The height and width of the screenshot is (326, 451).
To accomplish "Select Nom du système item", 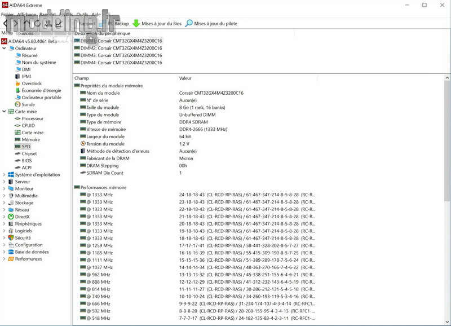I will [x=39, y=63].
